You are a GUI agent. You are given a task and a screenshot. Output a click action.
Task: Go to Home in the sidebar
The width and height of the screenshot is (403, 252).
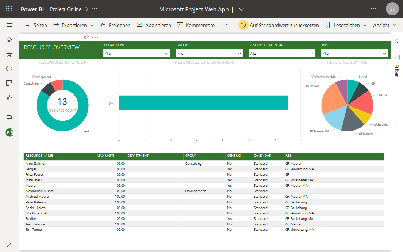(x=9, y=39)
